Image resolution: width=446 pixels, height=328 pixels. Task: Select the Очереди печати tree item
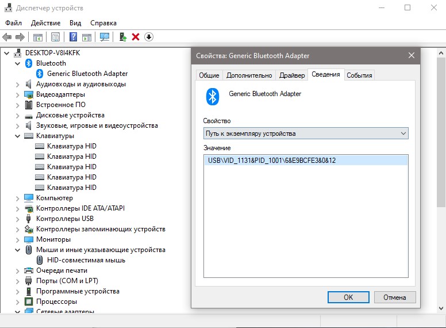61,270
